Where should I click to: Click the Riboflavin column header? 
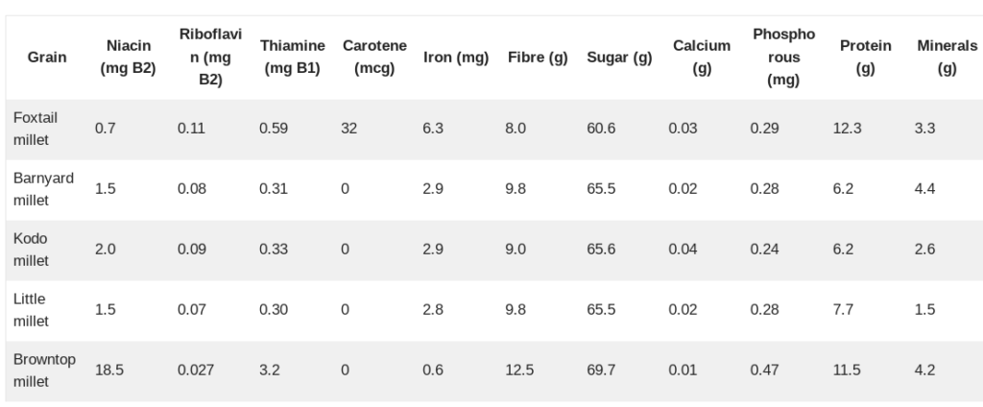pos(203,58)
